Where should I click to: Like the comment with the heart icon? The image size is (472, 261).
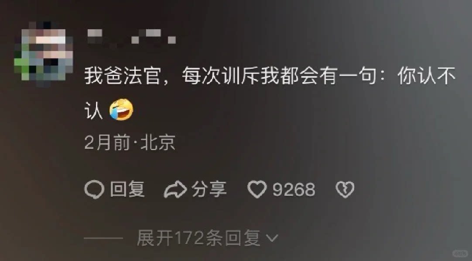click(257, 190)
